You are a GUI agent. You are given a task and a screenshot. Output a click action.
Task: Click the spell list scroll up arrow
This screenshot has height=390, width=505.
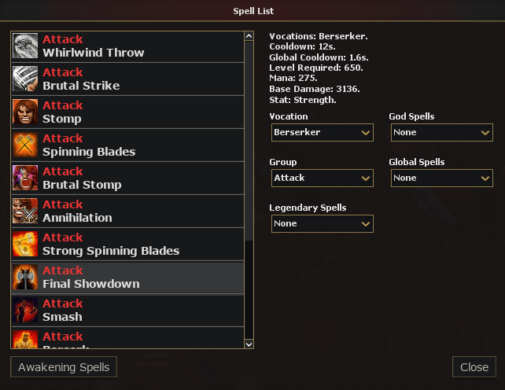[249, 36]
